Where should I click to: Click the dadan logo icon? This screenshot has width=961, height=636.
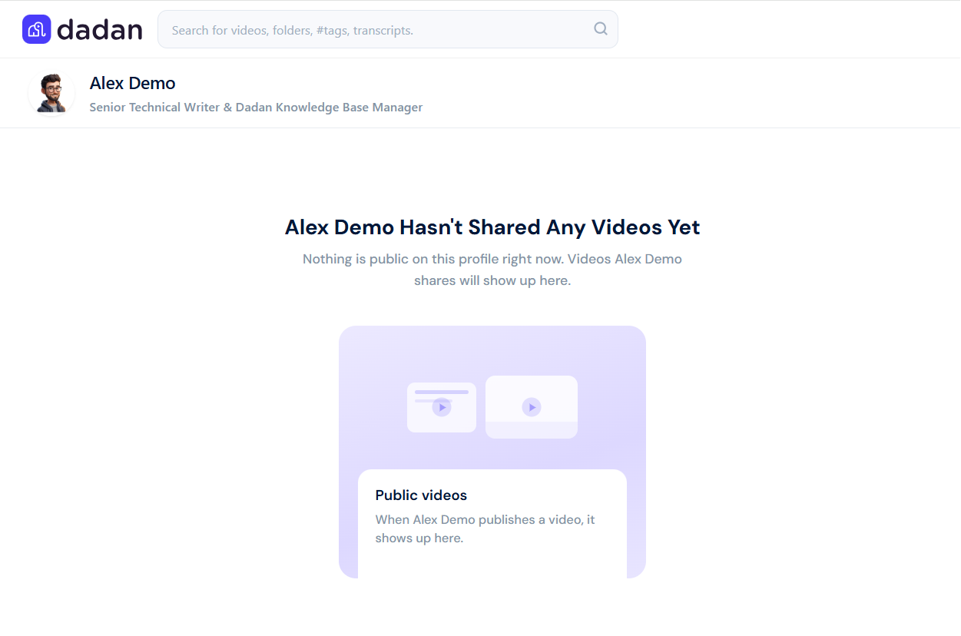click(36, 29)
